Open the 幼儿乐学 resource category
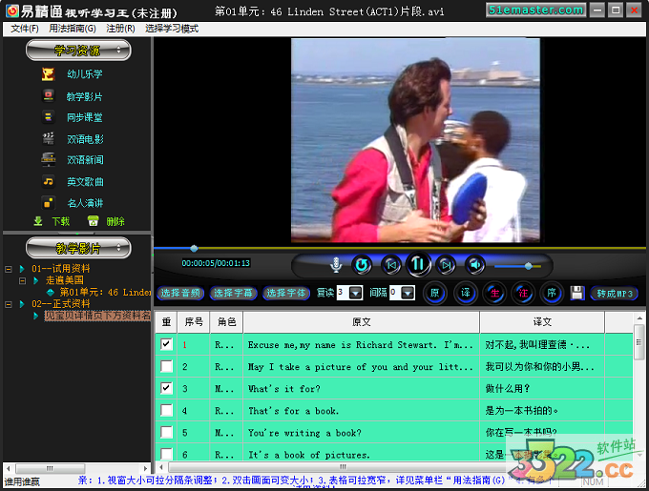The width and height of the screenshot is (649, 491). coord(85,74)
